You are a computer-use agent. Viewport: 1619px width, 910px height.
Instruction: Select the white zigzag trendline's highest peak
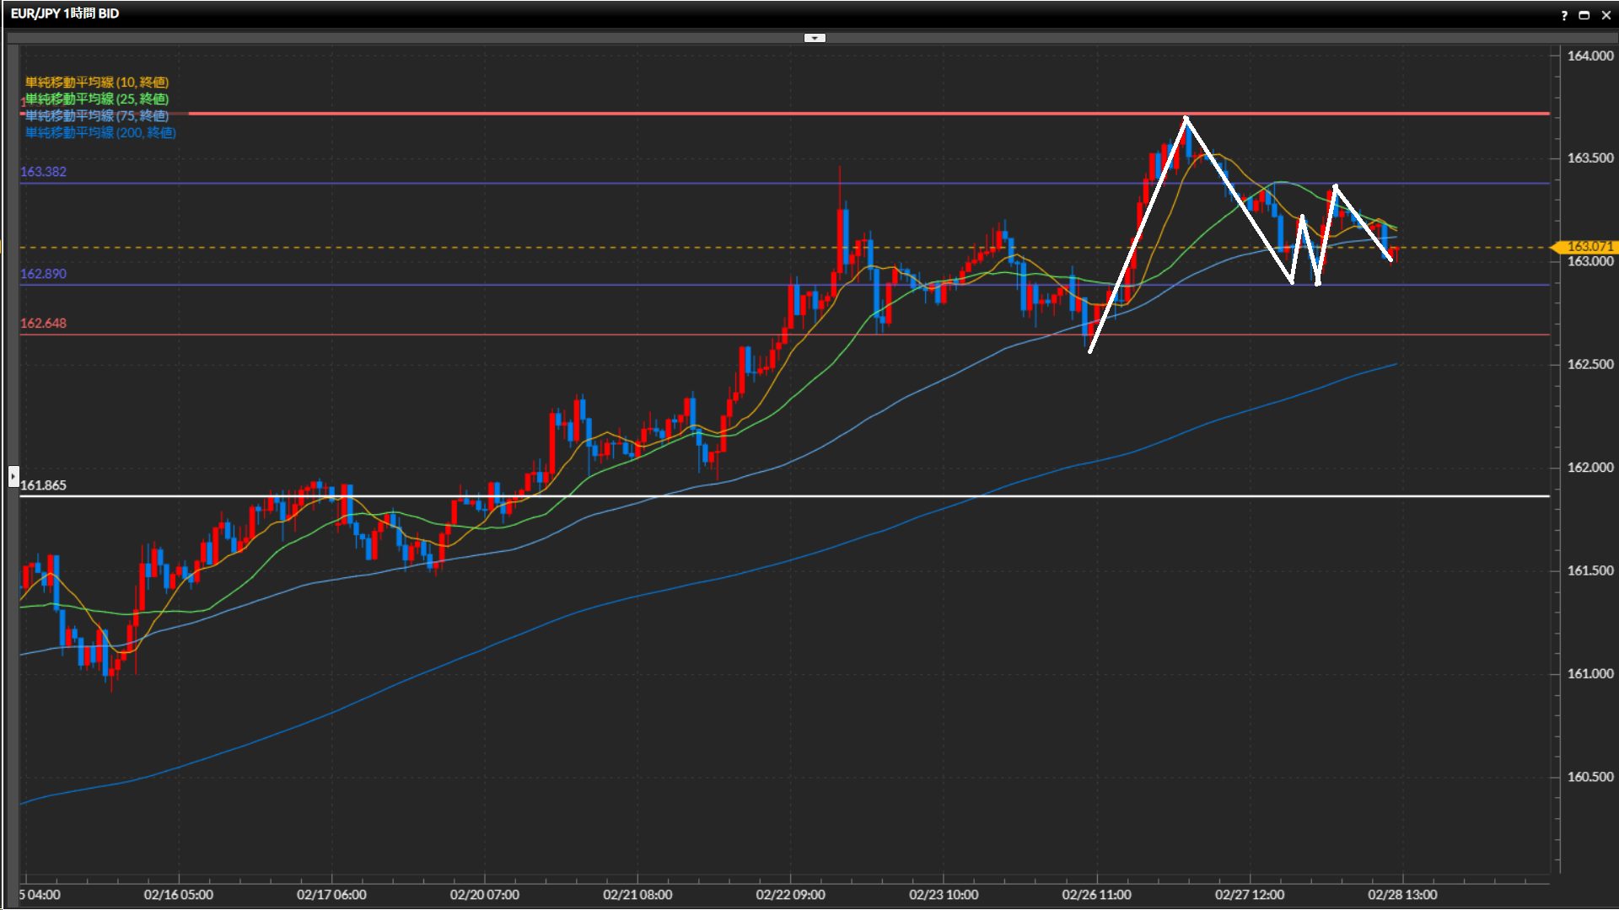click(x=1186, y=119)
